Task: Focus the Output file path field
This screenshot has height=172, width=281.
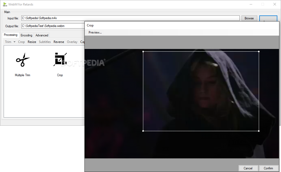Action: (x=53, y=26)
